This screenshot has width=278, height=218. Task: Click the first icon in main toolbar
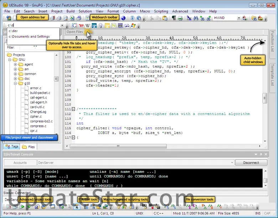[x=9, y=18]
